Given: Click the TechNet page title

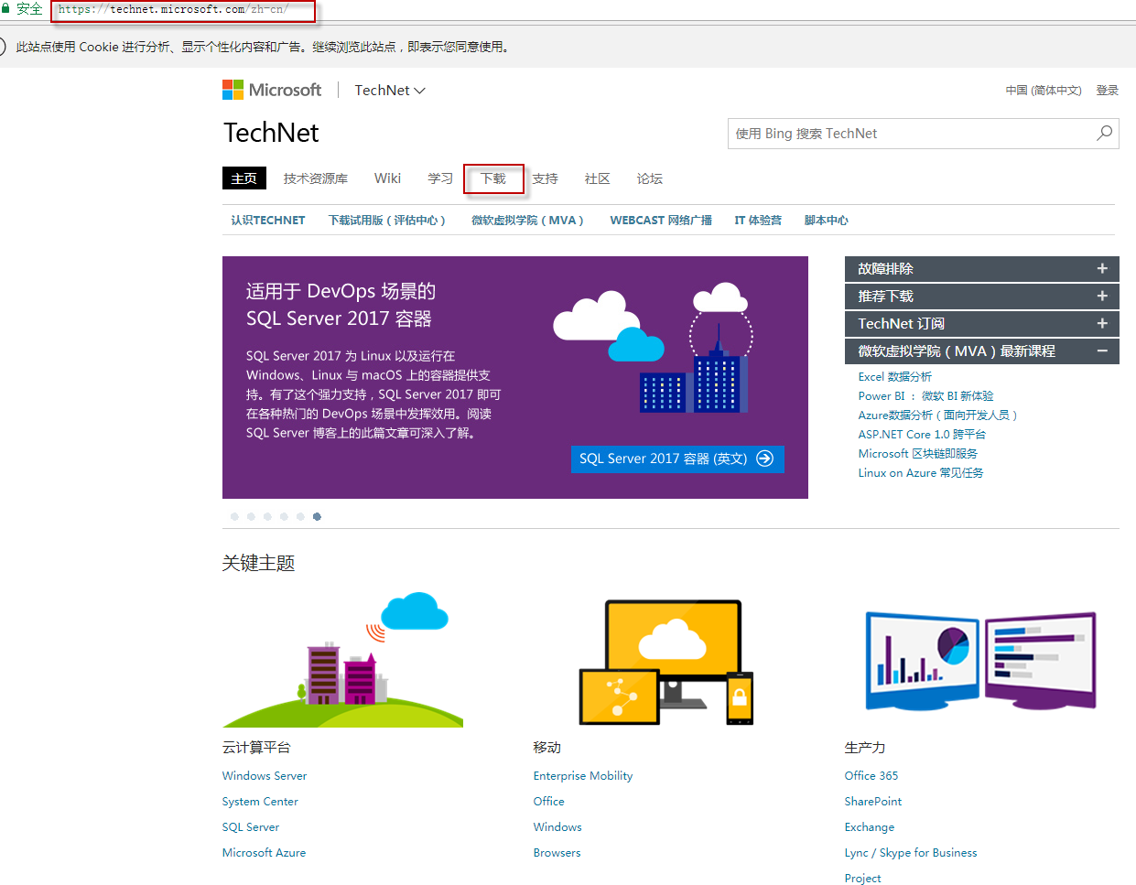Looking at the screenshot, I should 271,133.
